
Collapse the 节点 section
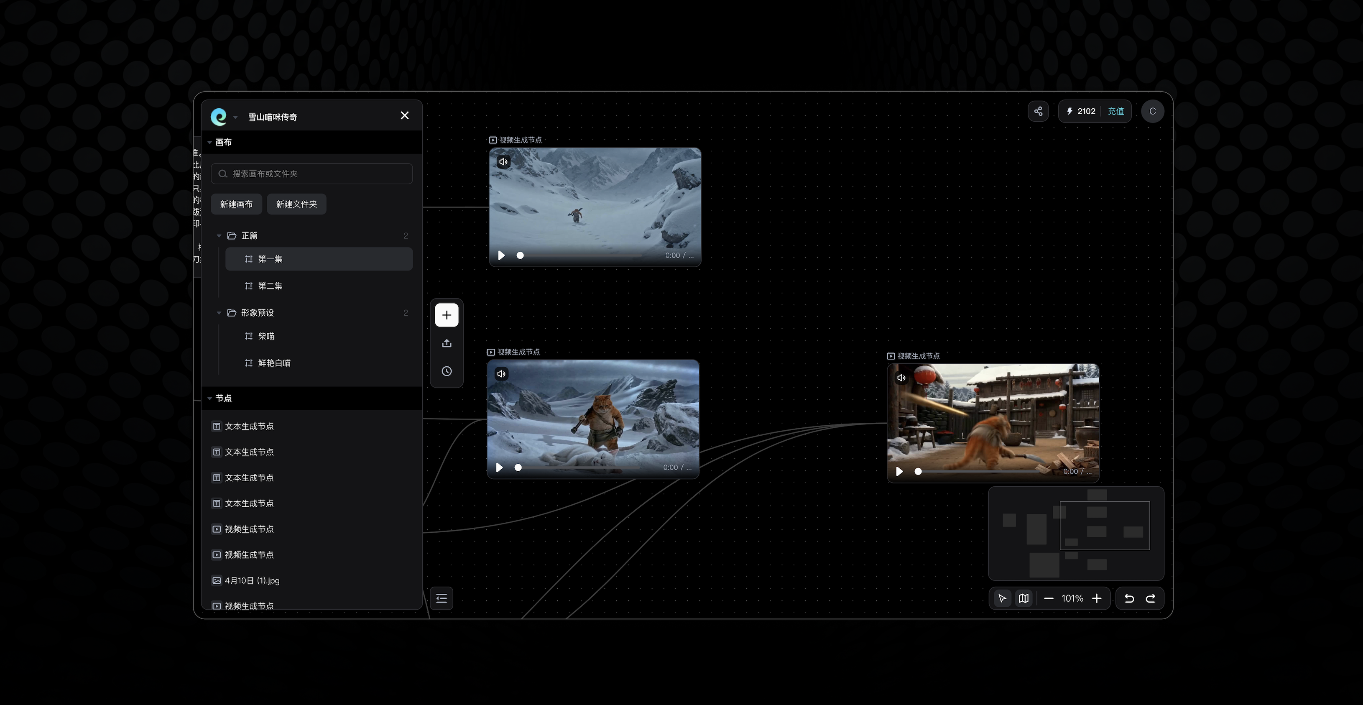(x=209, y=398)
